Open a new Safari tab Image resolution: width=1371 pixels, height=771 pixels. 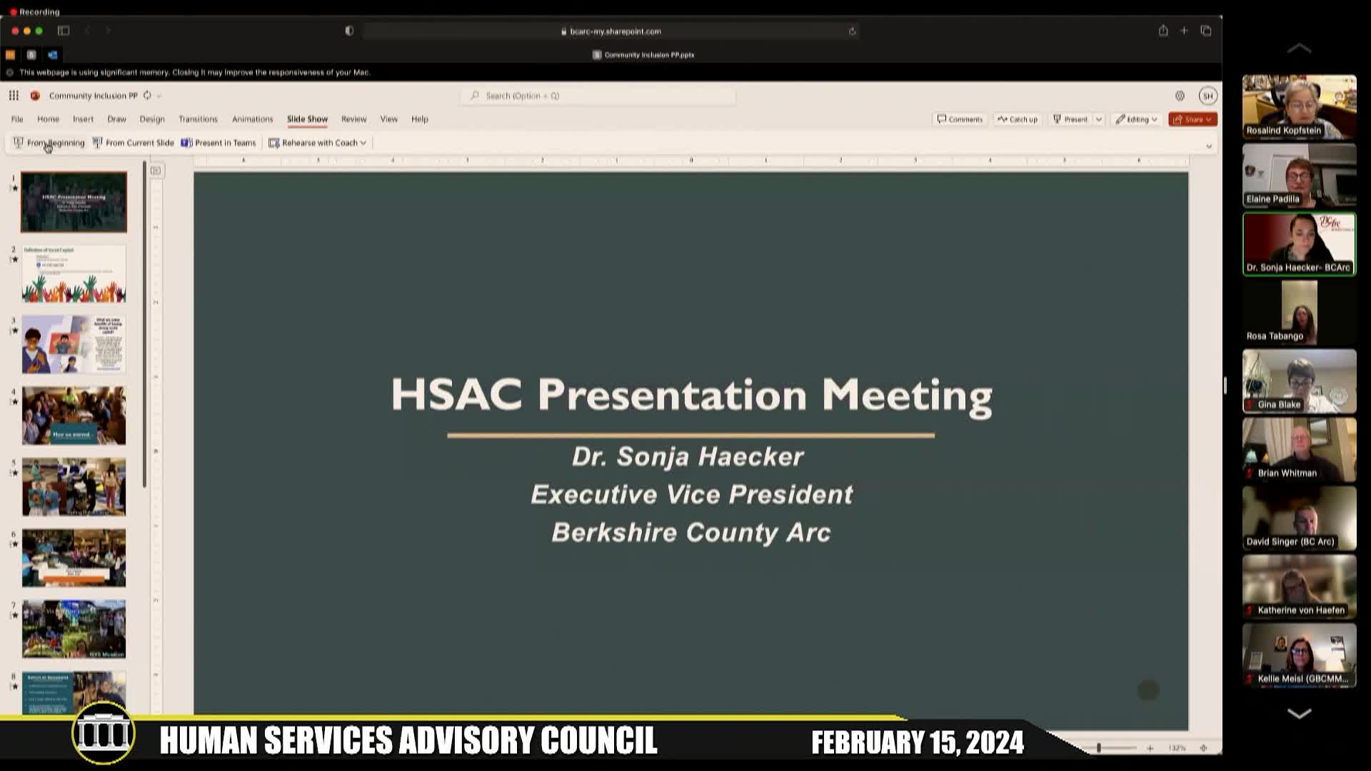click(x=1184, y=31)
